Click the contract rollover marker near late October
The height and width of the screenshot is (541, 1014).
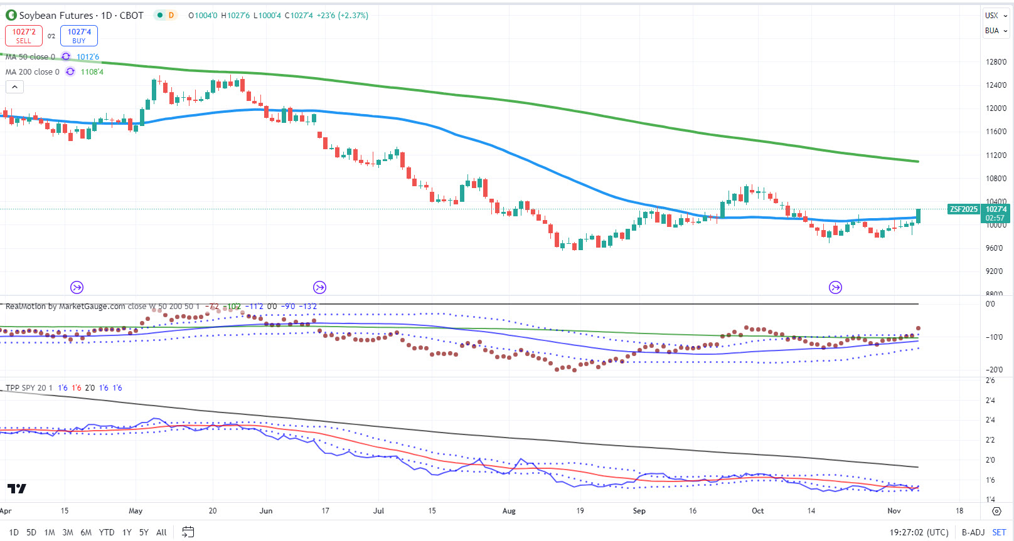835,287
